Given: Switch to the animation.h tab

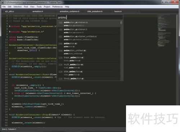Looking at the screenshot, I should coord(38,12).
